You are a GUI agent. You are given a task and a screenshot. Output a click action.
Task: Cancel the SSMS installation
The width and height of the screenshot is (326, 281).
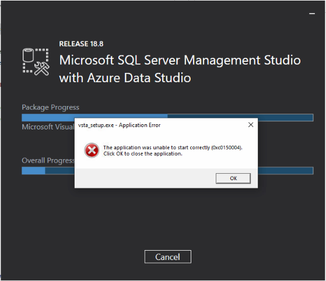pyautogui.click(x=168, y=257)
